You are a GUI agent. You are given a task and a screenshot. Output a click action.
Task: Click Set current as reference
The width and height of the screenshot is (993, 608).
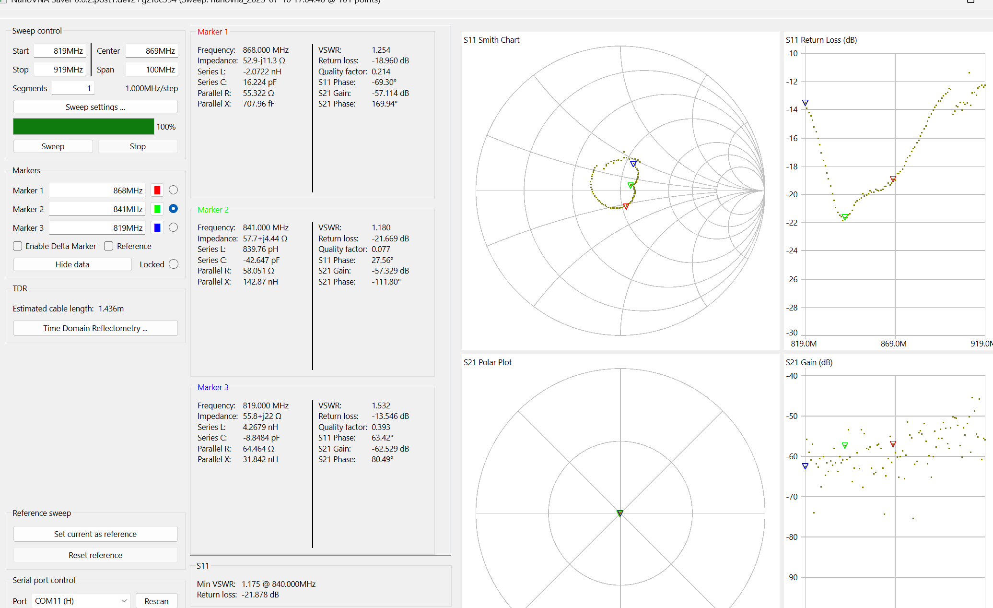(x=95, y=534)
